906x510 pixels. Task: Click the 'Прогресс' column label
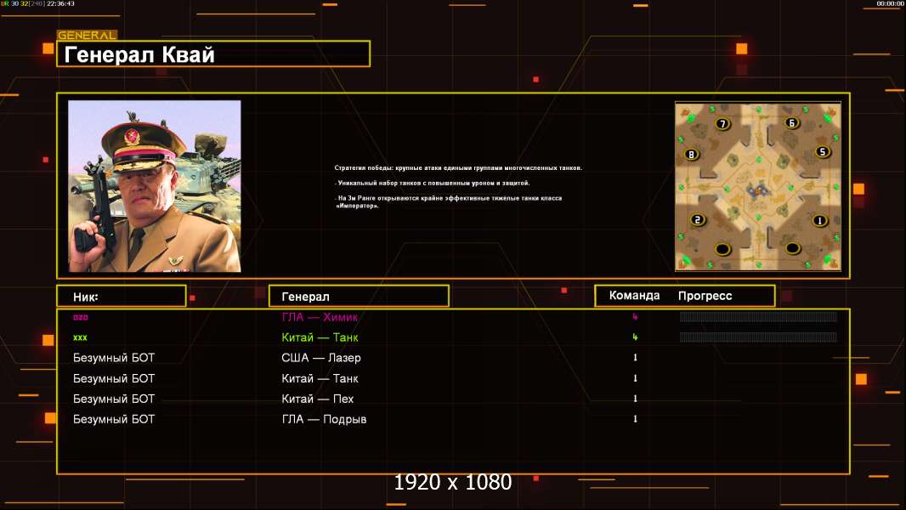(x=705, y=296)
